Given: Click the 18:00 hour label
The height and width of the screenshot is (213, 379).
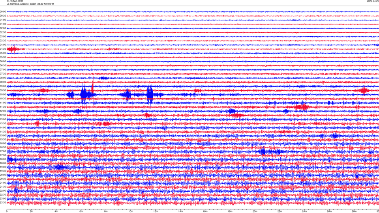Looking at the screenshot, I should [x=3, y=159].
